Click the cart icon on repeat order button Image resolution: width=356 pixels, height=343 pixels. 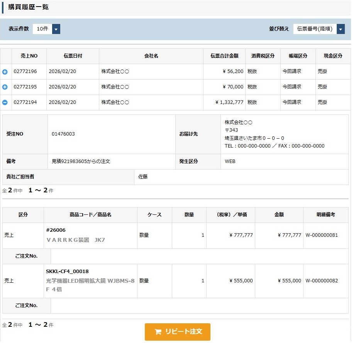click(158, 332)
